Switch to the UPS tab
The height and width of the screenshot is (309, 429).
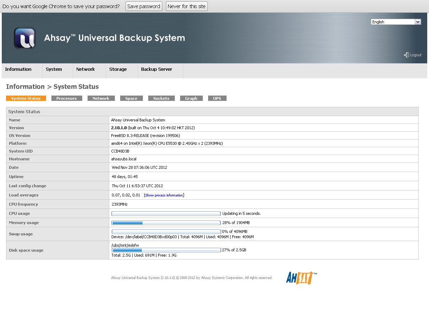tap(217, 98)
